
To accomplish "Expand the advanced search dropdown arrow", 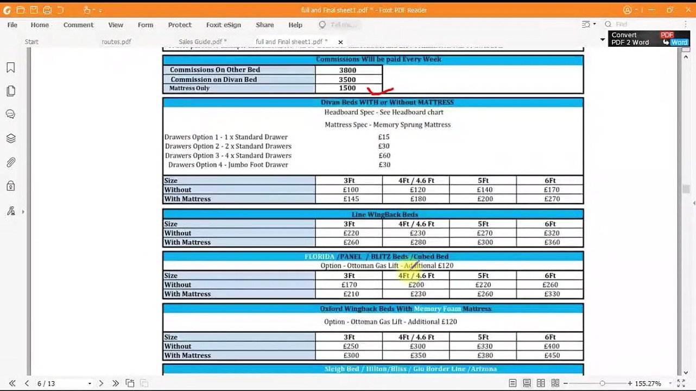I will [x=594, y=24].
